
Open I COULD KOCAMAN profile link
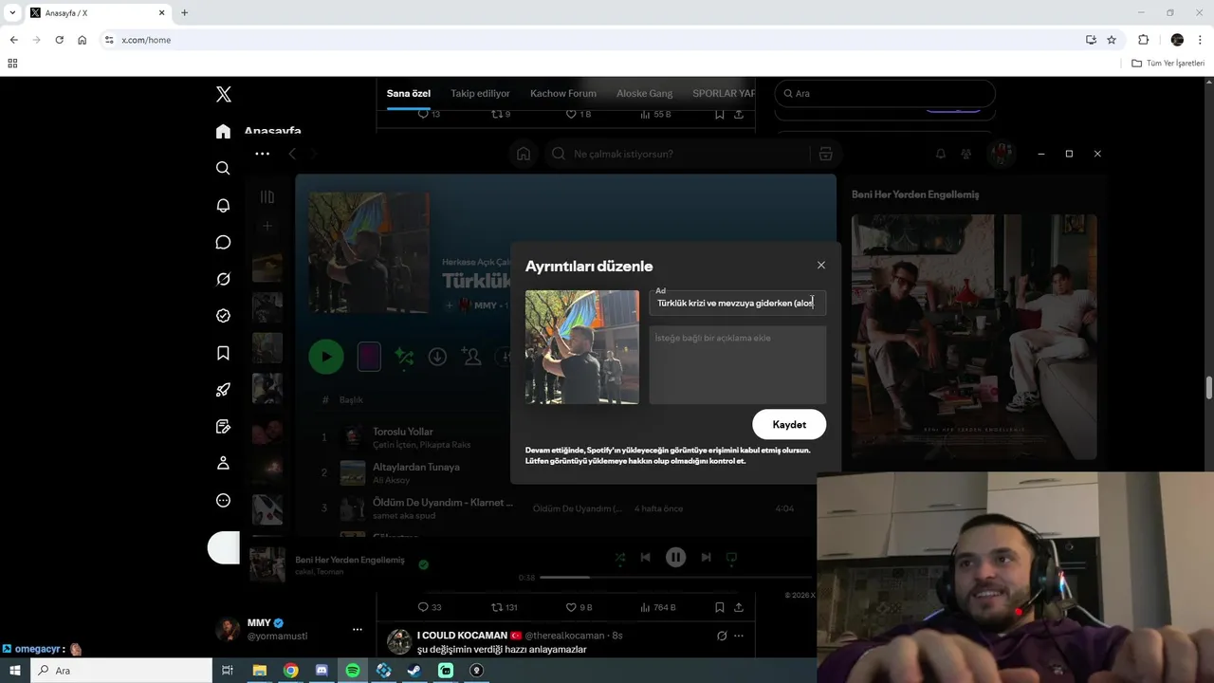point(462,636)
